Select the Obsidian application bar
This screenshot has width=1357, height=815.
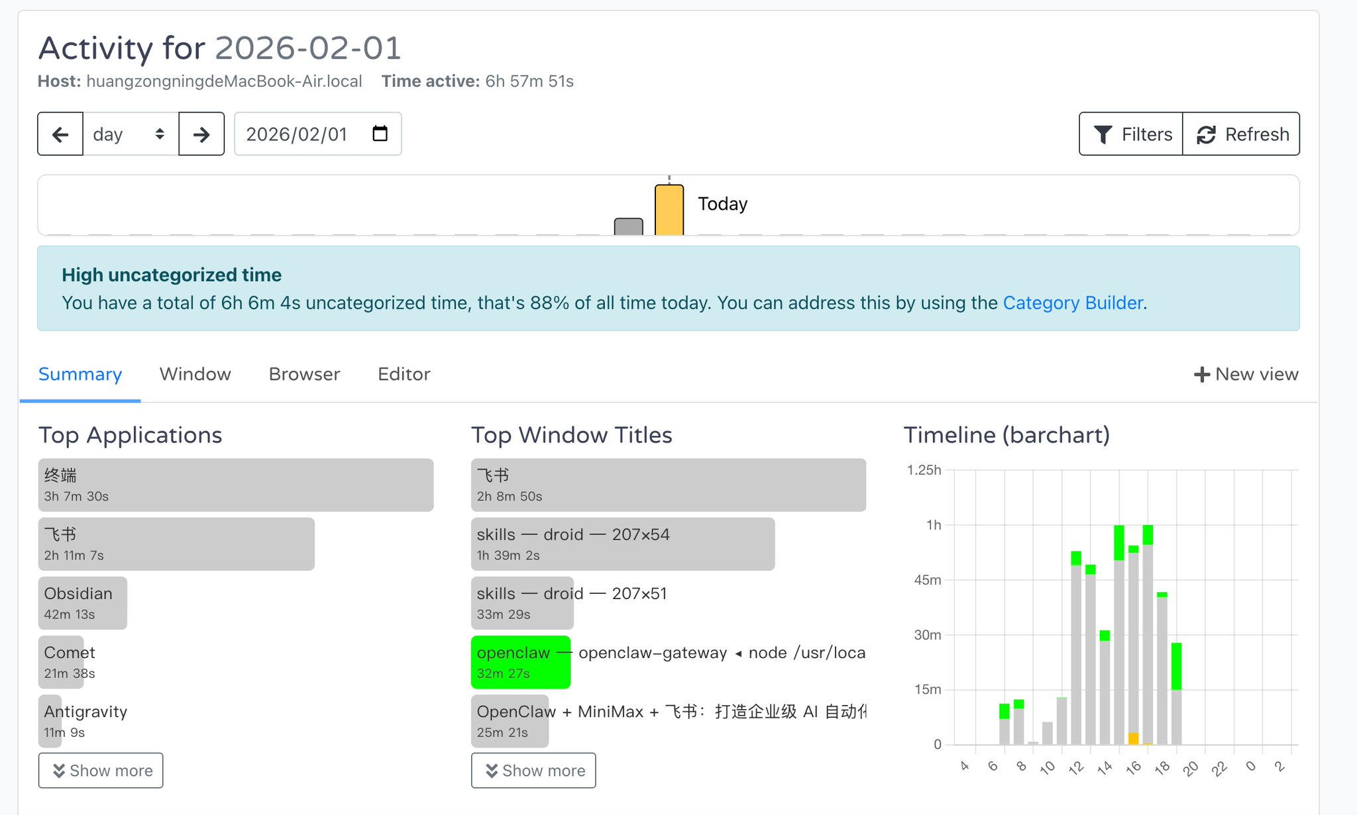coord(83,602)
